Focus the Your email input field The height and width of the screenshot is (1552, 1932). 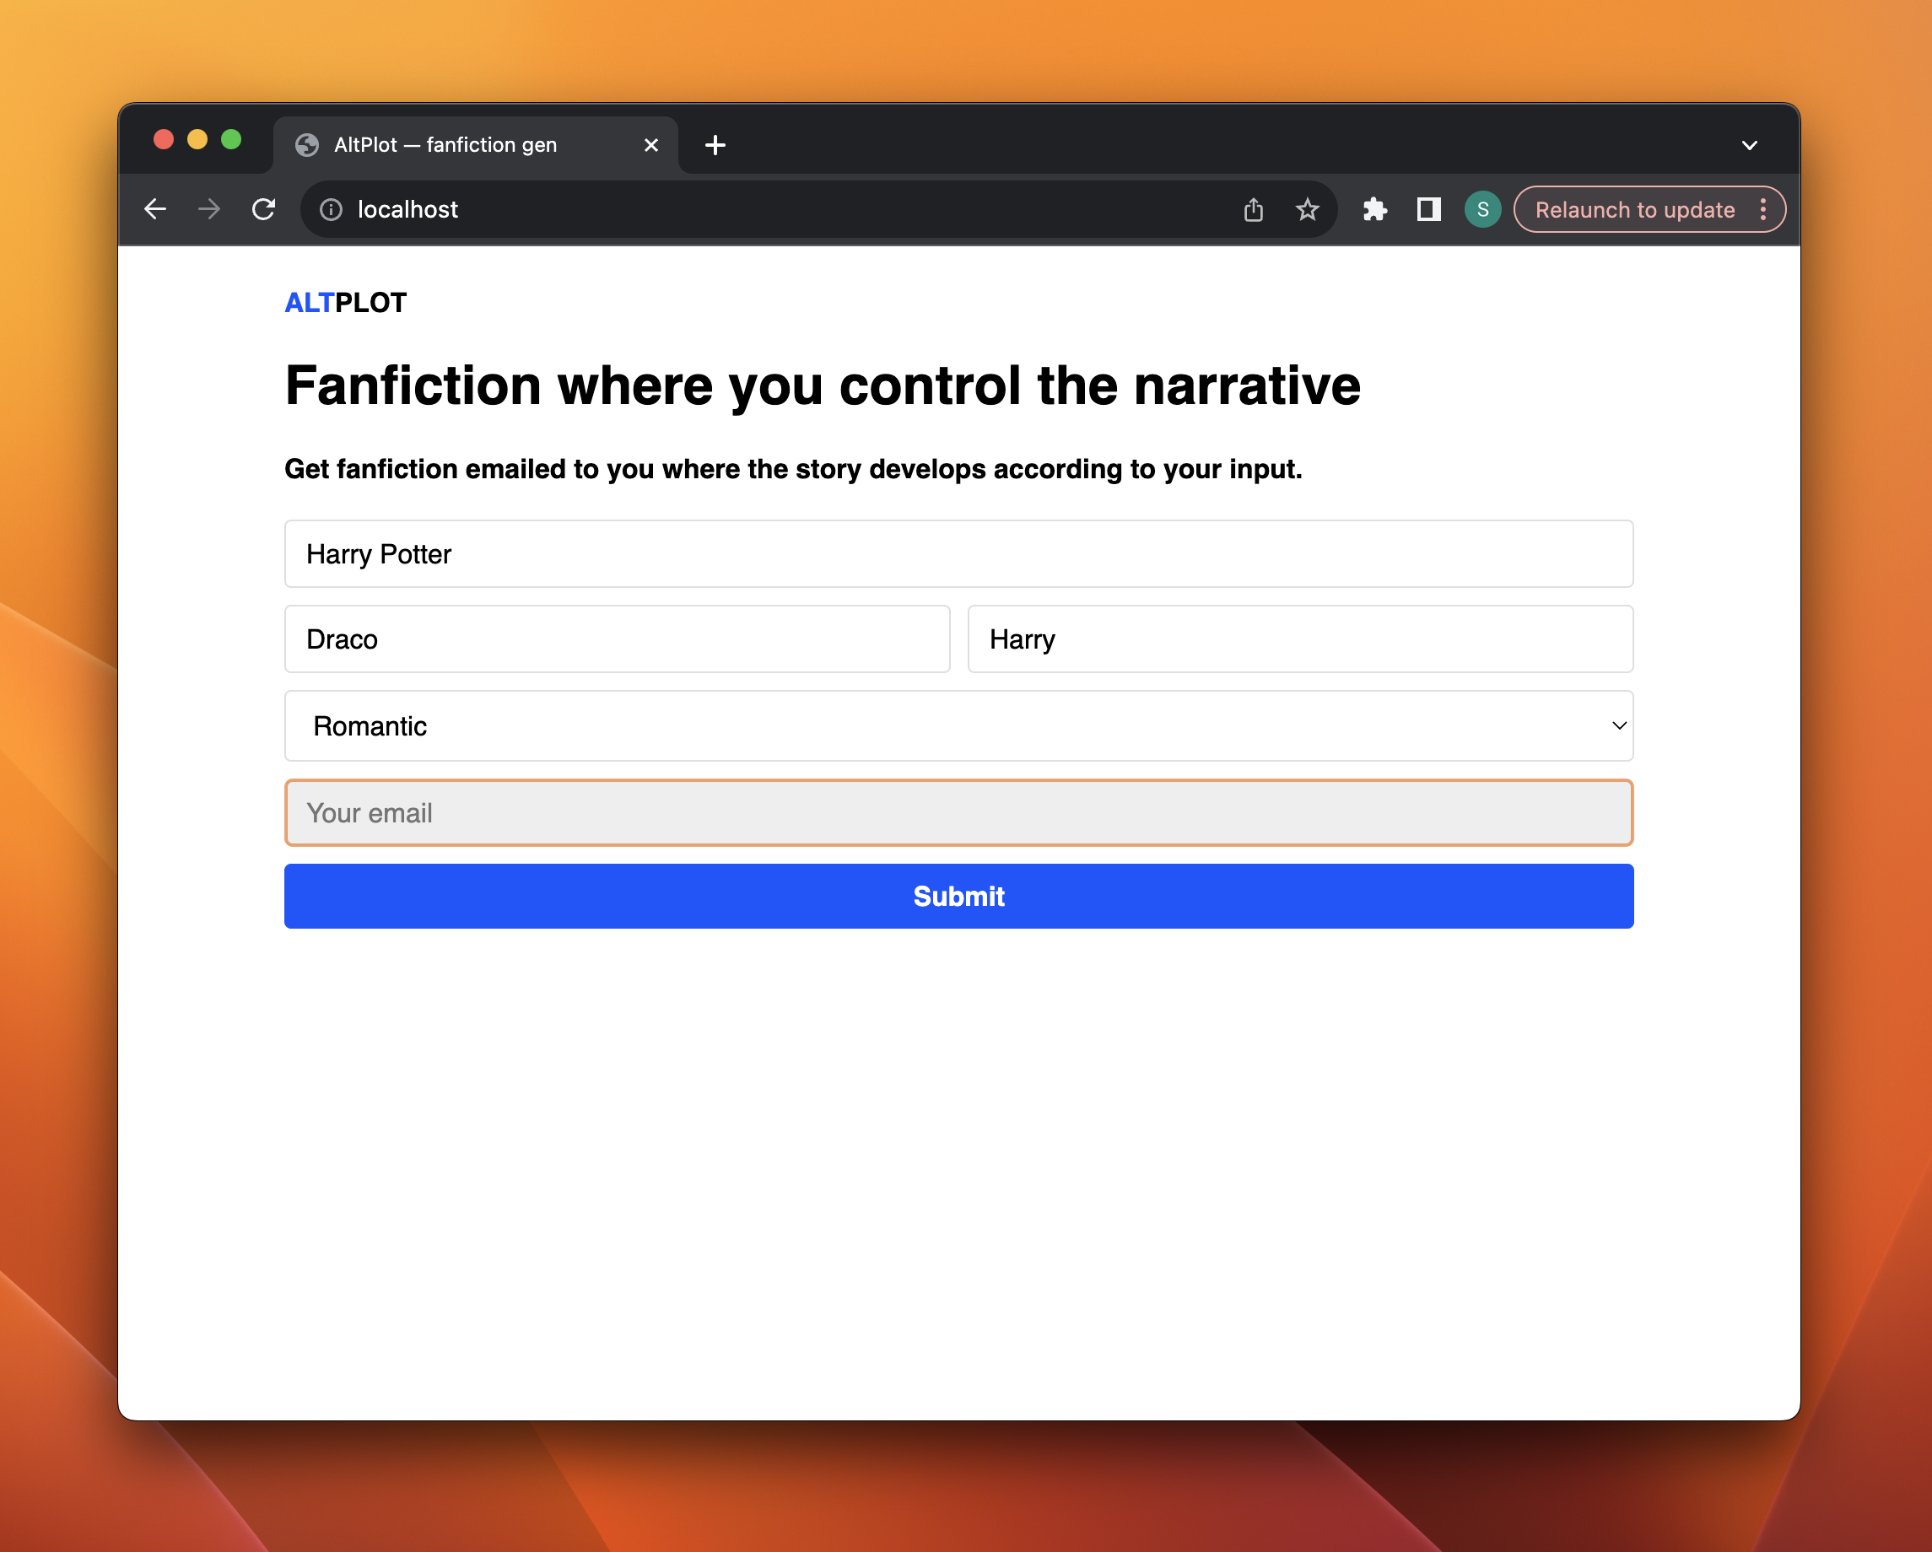pos(958,813)
